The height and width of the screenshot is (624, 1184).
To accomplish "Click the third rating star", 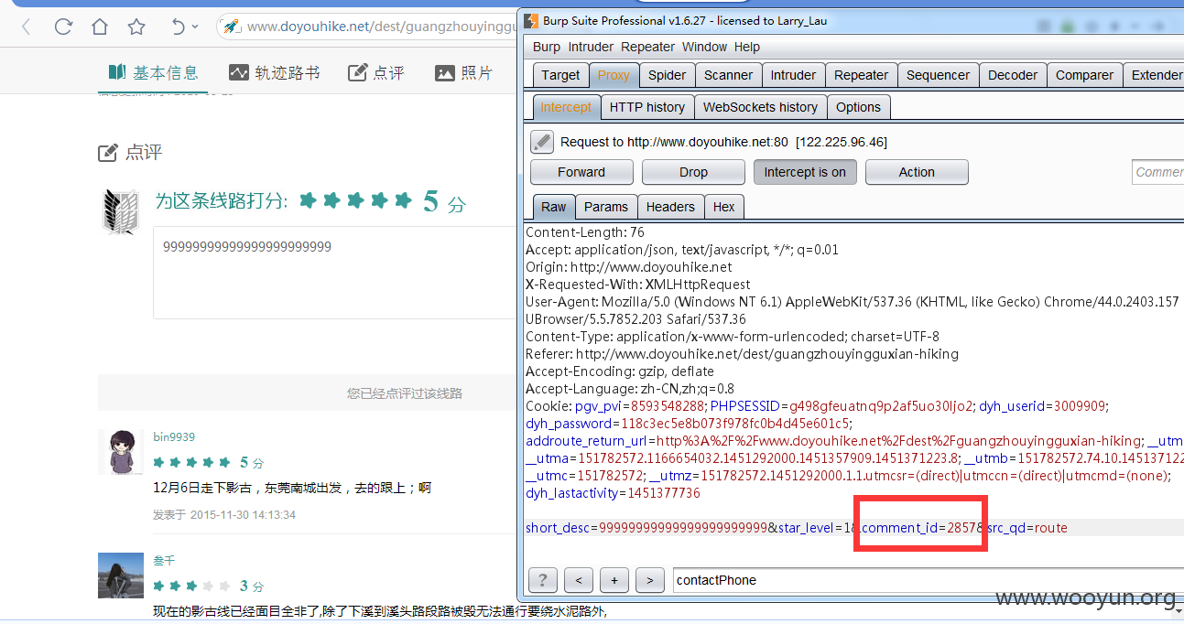I will click(x=355, y=200).
